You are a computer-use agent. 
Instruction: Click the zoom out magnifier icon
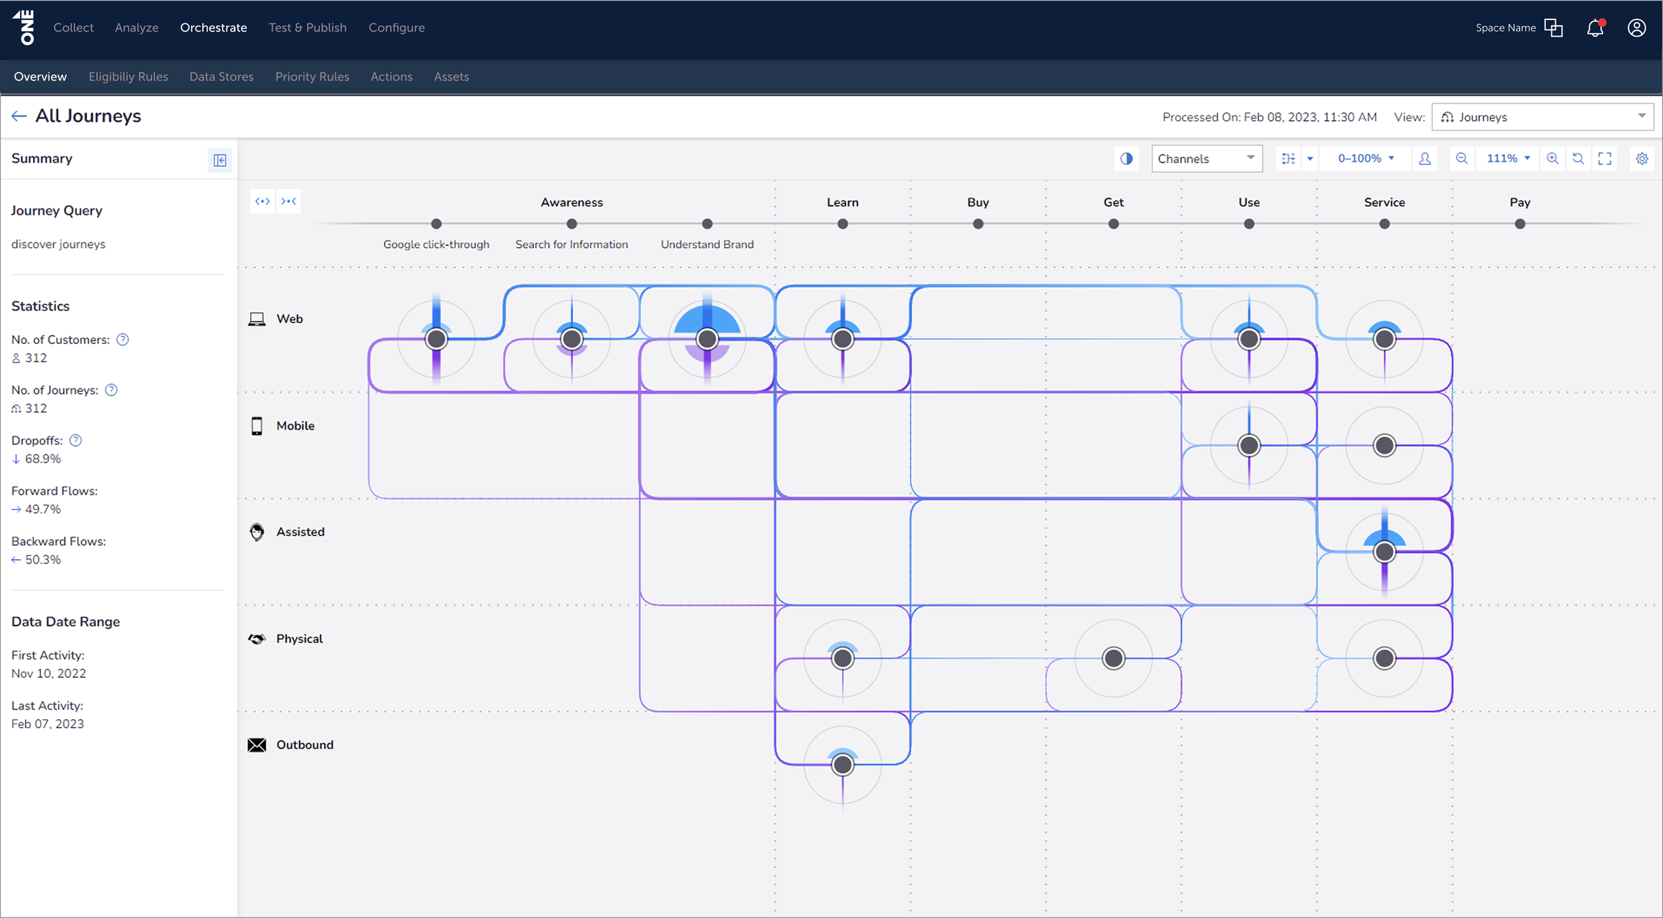(x=1461, y=158)
